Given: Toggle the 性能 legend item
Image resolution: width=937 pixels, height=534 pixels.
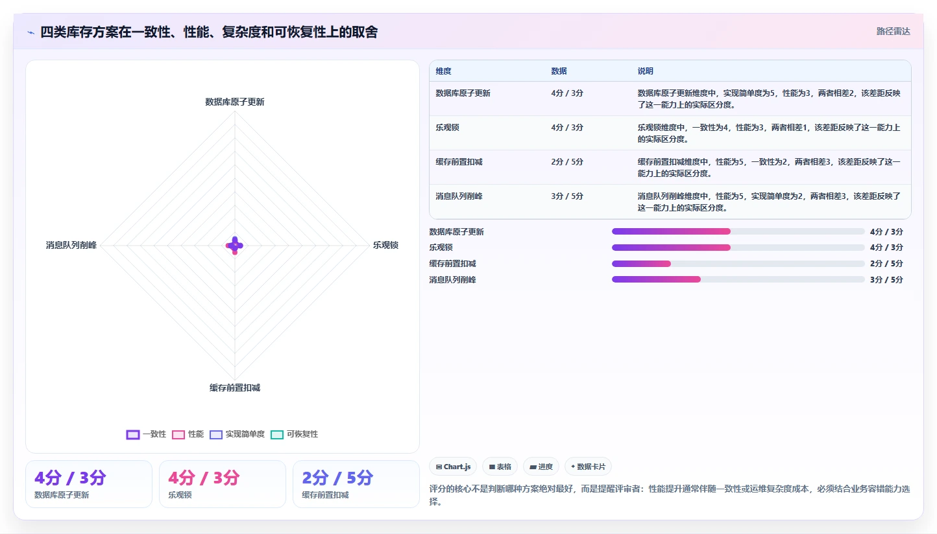Looking at the screenshot, I should tap(188, 434).
